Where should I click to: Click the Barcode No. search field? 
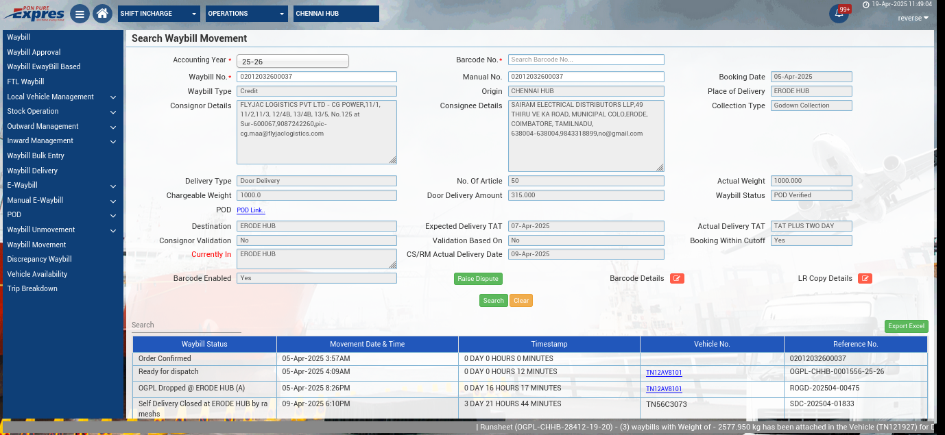(586, 60)
